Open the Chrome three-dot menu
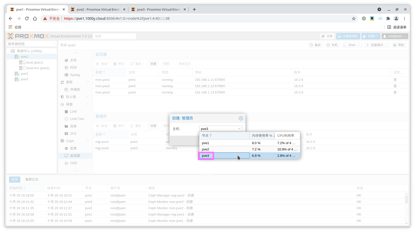415x232 pixels. click(x=404, y=18)
